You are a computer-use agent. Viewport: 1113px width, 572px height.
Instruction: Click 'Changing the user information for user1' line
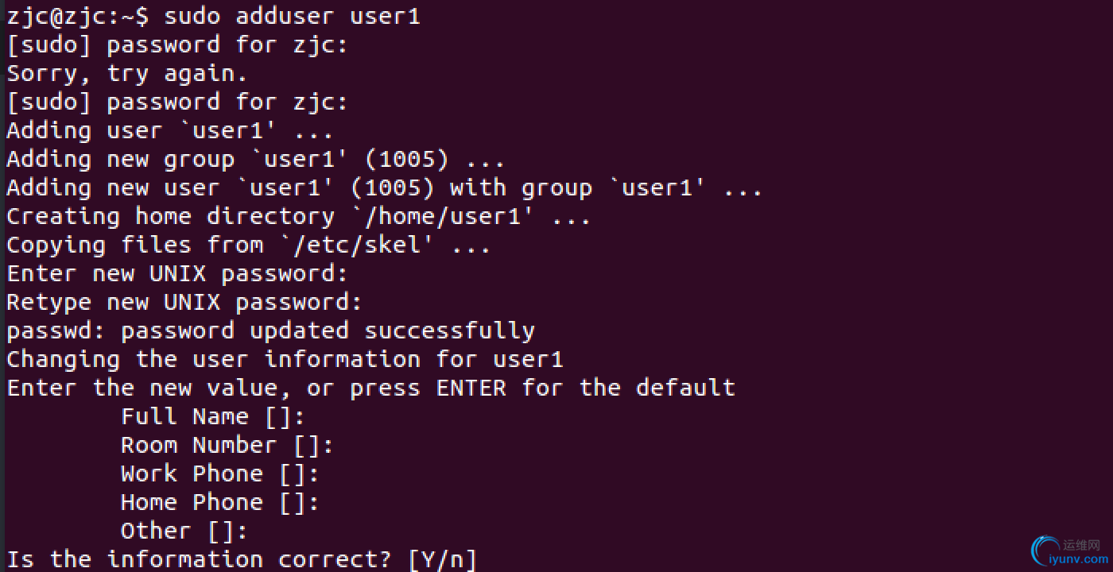pyautogui.click(x=285, y=360)
